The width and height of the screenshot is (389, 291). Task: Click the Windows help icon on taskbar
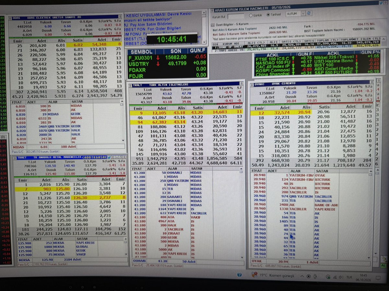[239, 275]
